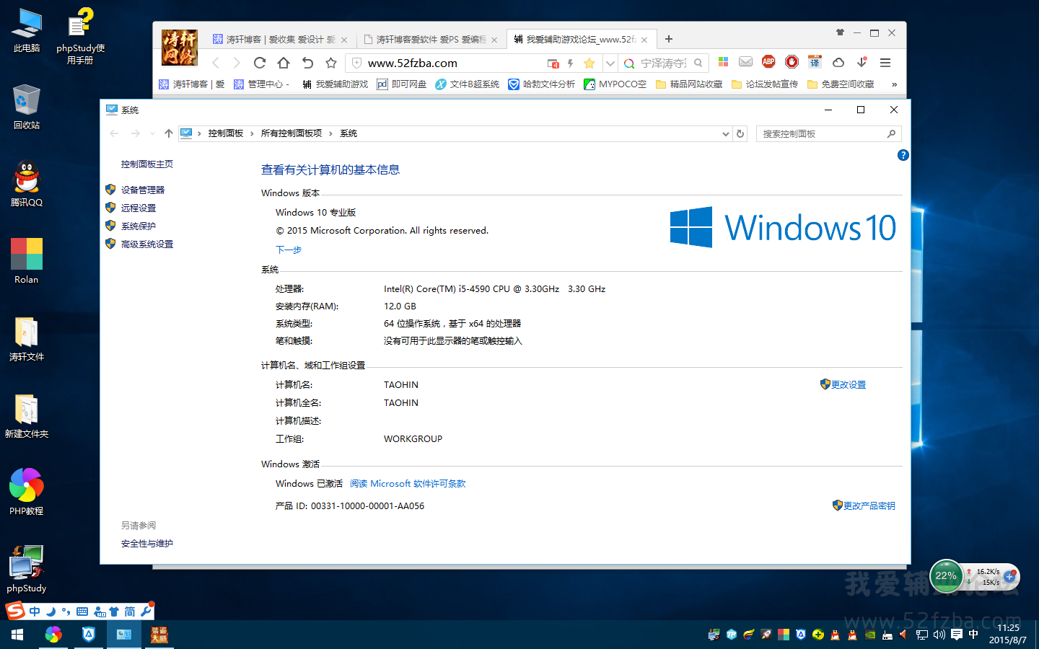Click the four-color apps grid icon in browser

pos(723,62)
